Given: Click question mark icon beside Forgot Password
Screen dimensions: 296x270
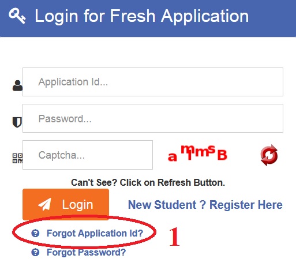Looking at the screenshot, I should tap(35, 252).
